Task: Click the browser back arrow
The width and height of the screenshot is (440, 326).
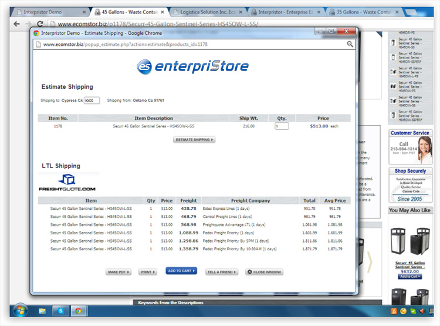Action: (17, 24)
